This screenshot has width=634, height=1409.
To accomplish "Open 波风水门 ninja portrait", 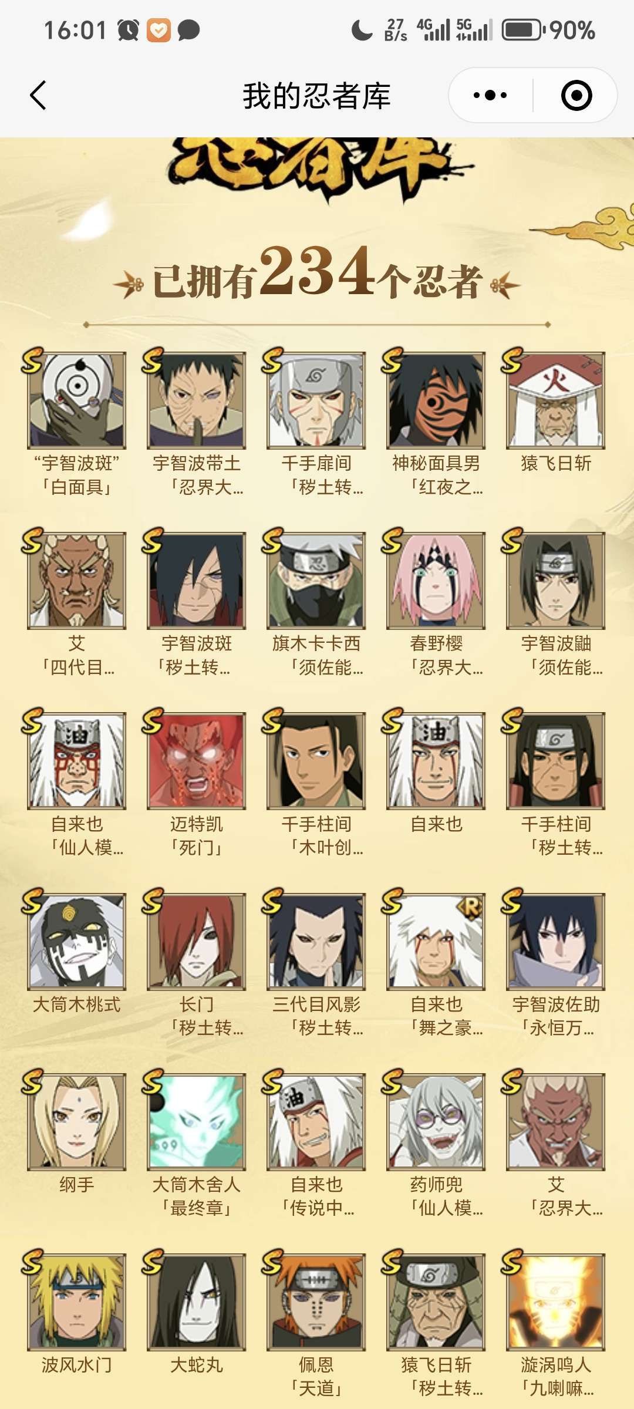I will point(77,1302).
